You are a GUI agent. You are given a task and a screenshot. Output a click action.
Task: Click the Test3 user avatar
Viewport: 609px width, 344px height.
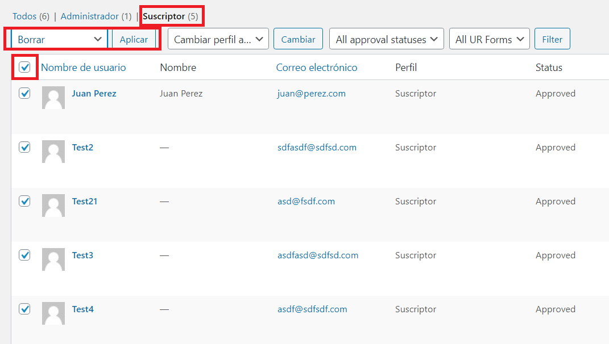pos(53,259)
